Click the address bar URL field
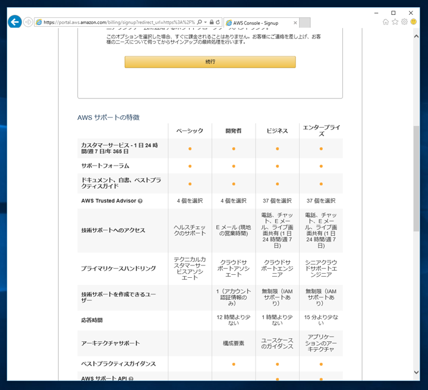This screenshot has width=428, height=390. (x=119, y=23)
